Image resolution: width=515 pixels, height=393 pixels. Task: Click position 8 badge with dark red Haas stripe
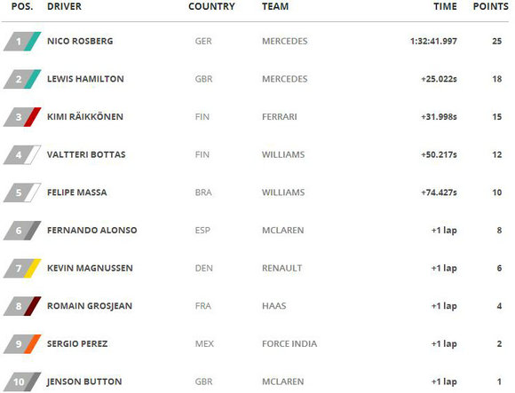coord(22,306)
